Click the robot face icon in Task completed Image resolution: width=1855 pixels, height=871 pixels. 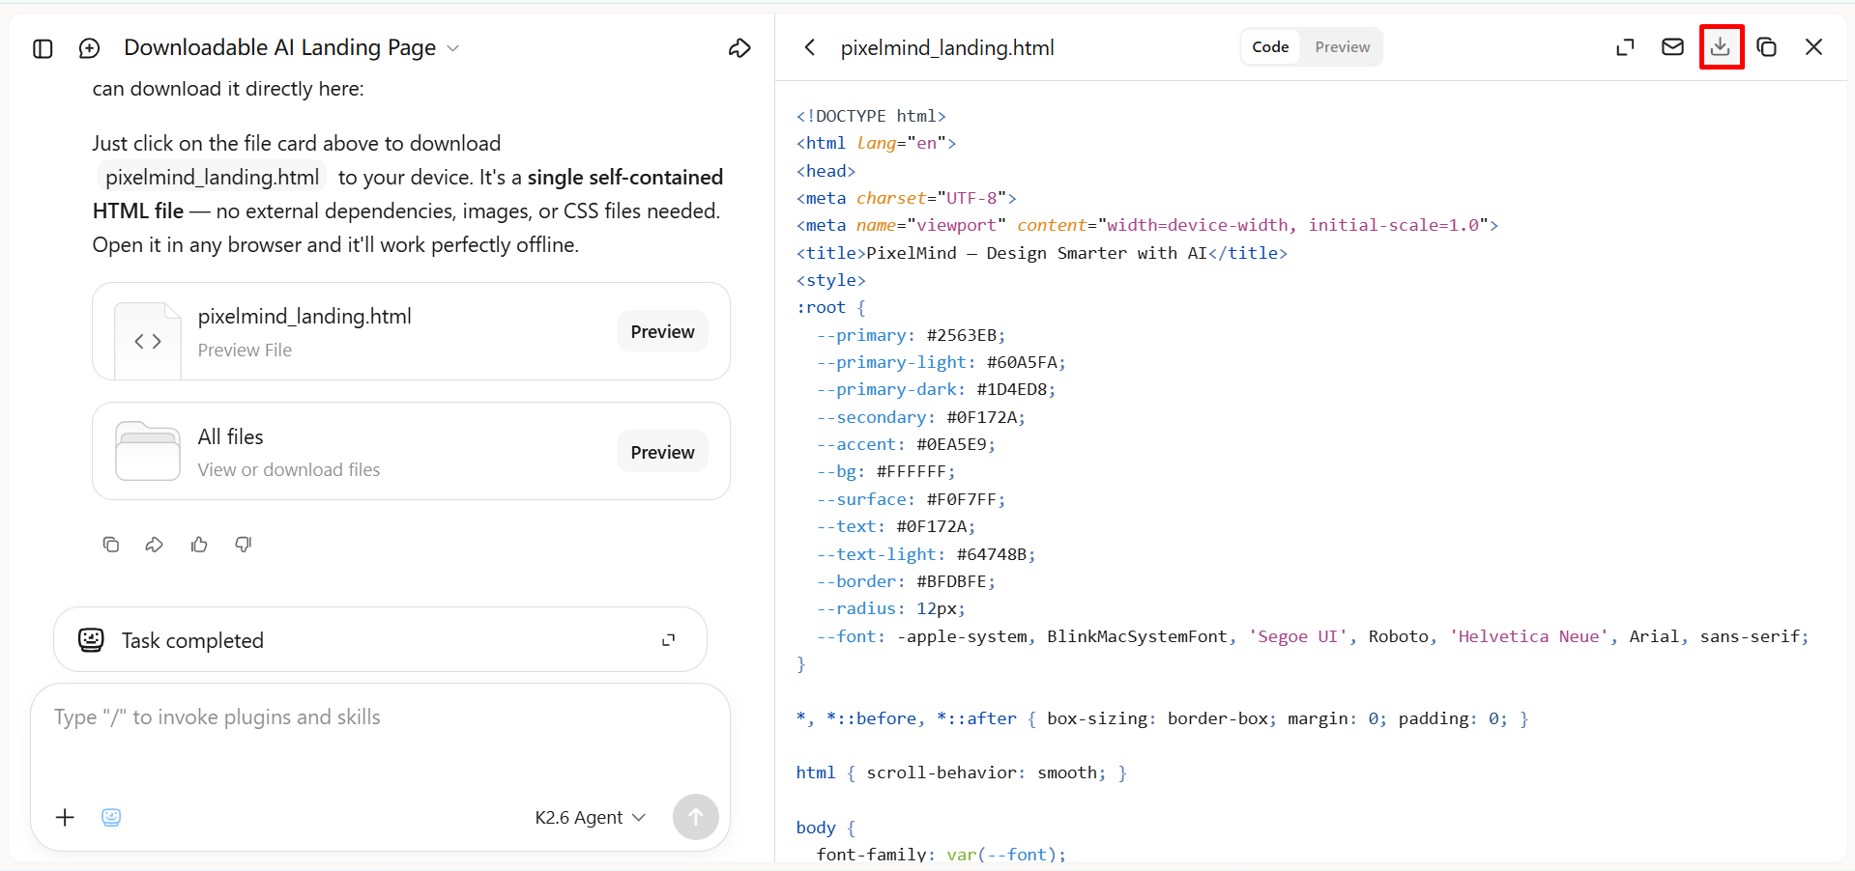point(91,640)
